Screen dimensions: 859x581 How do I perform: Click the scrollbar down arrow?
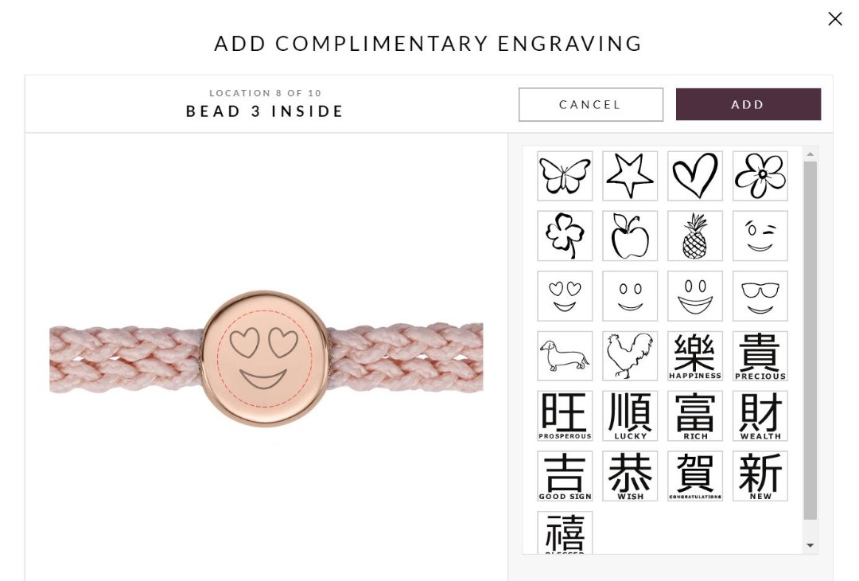[810, 545]
